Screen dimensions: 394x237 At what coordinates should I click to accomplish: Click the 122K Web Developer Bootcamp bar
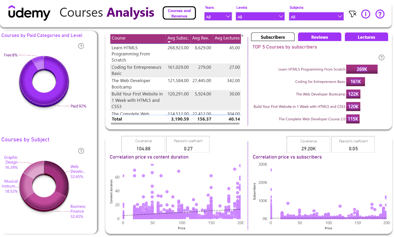(353, 94)
